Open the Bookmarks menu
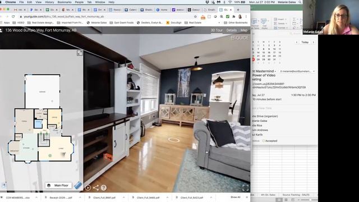 click(x=65, y=2)
